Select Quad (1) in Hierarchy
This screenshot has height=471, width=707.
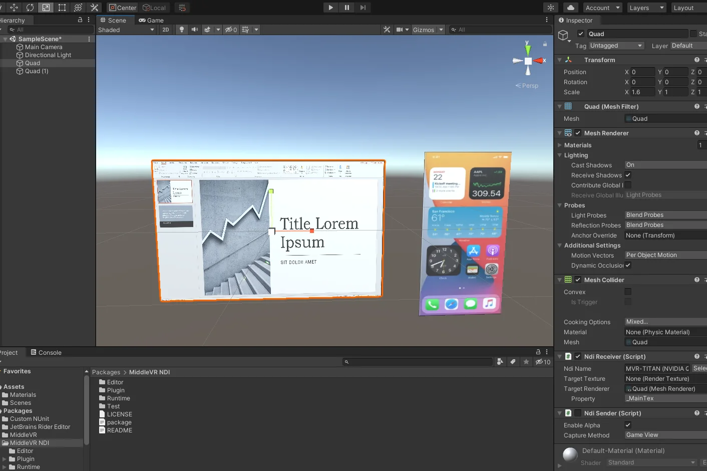click(37, 71)
